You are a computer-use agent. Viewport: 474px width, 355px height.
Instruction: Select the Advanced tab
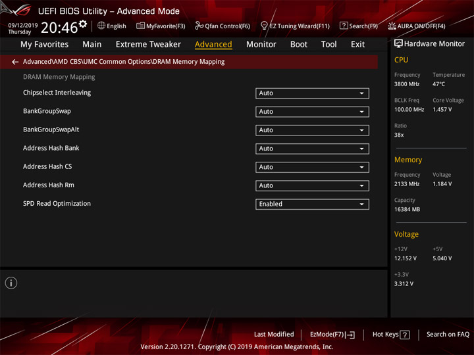click(213, 45)
